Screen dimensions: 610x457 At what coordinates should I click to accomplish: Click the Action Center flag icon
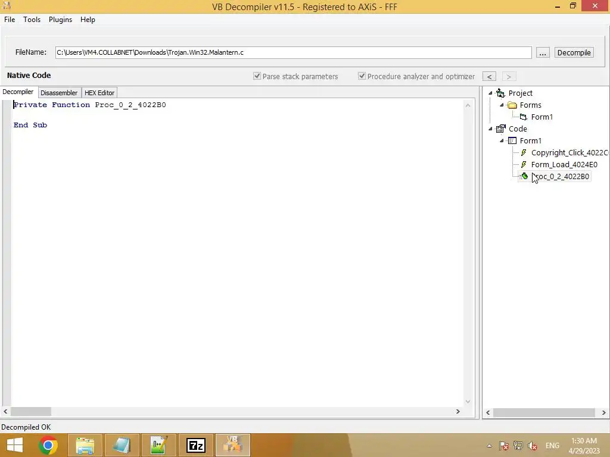[x=504, y=446]
